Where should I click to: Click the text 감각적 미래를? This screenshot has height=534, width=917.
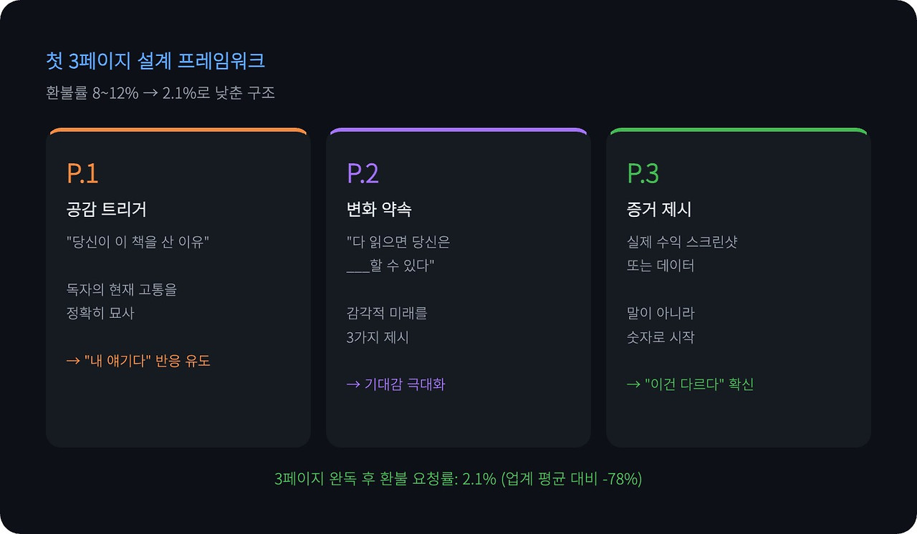pyautogui.click(x=386, y=313)
